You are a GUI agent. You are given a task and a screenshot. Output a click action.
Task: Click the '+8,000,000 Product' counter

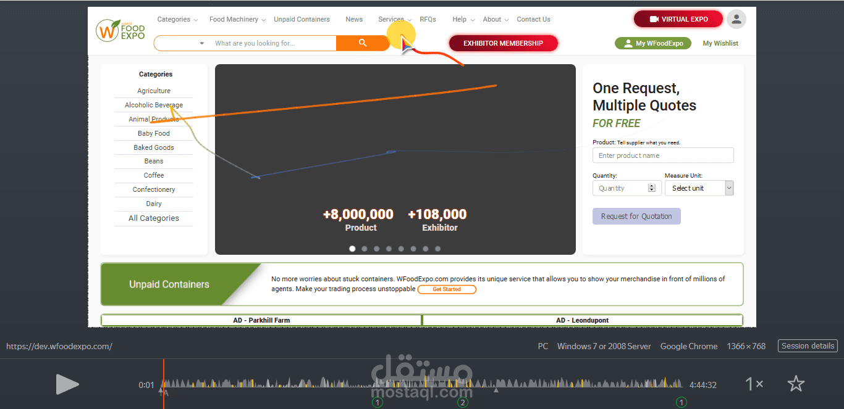click(358, 220)
